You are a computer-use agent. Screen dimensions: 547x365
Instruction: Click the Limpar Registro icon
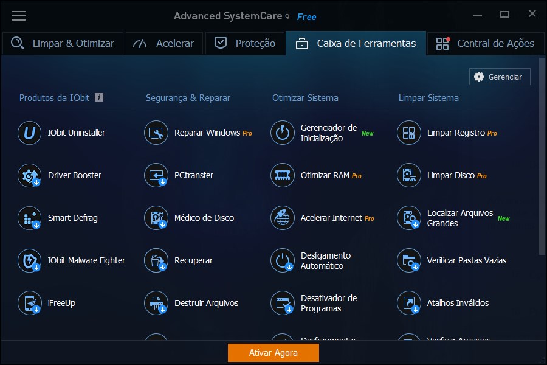(x=409, y=133)
